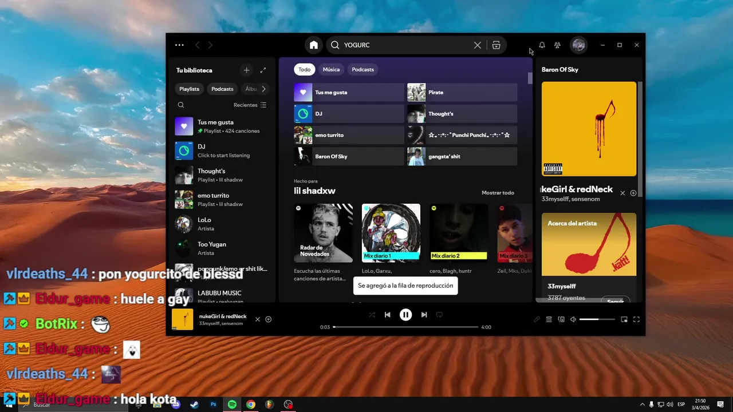Seek within the song progress bar
Image resolution: width=733 pixels, height=412 pixels.
(405, 327)
